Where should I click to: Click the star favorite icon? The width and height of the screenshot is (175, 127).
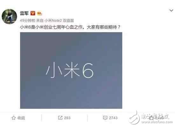coord(14,118)
